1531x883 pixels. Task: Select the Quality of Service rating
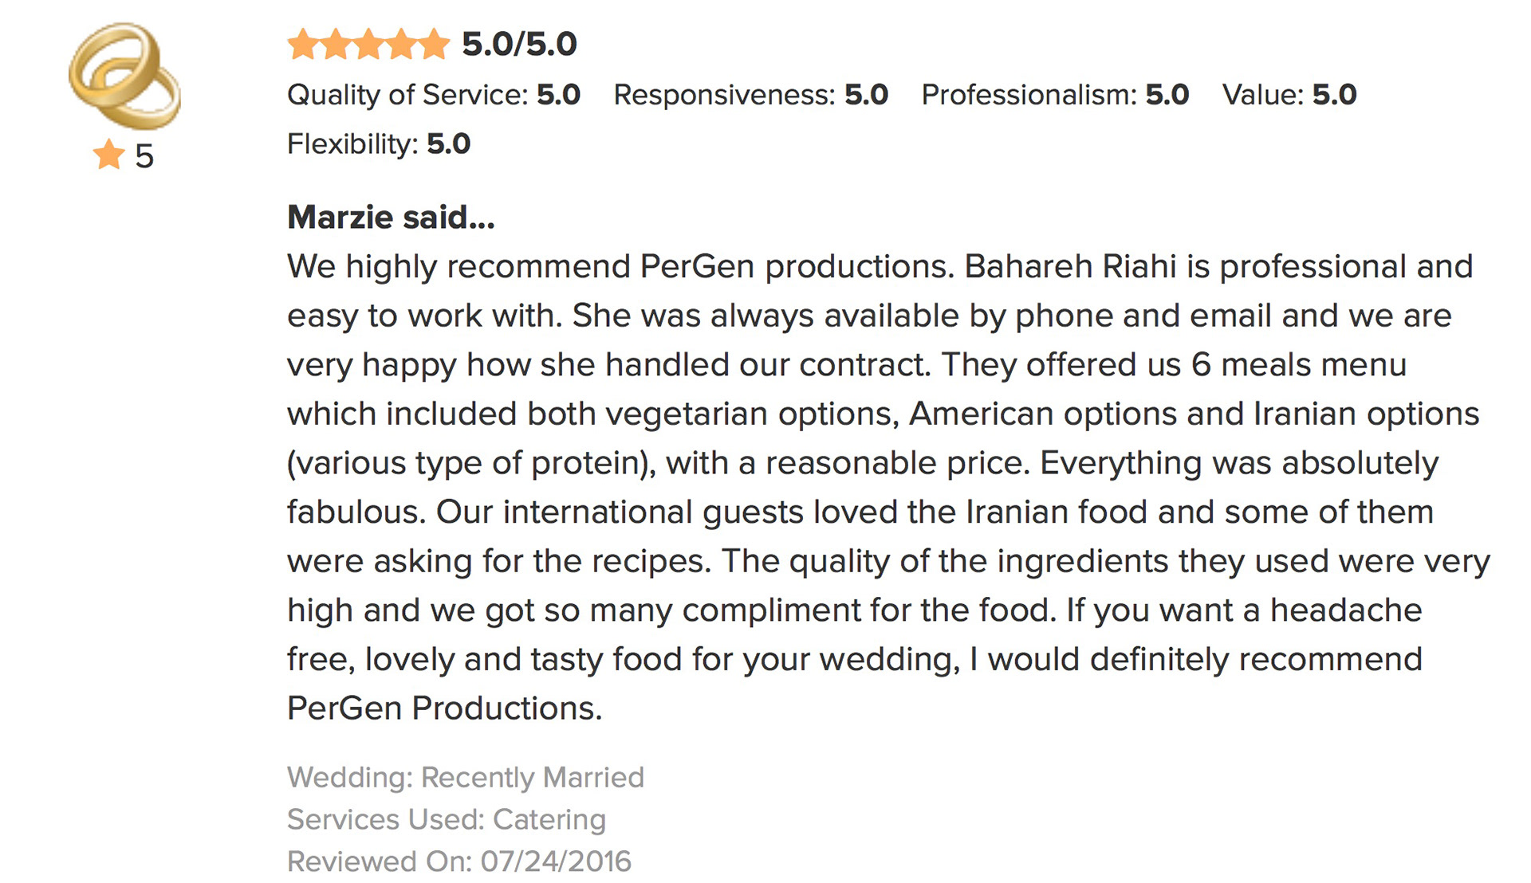(433, 95)
